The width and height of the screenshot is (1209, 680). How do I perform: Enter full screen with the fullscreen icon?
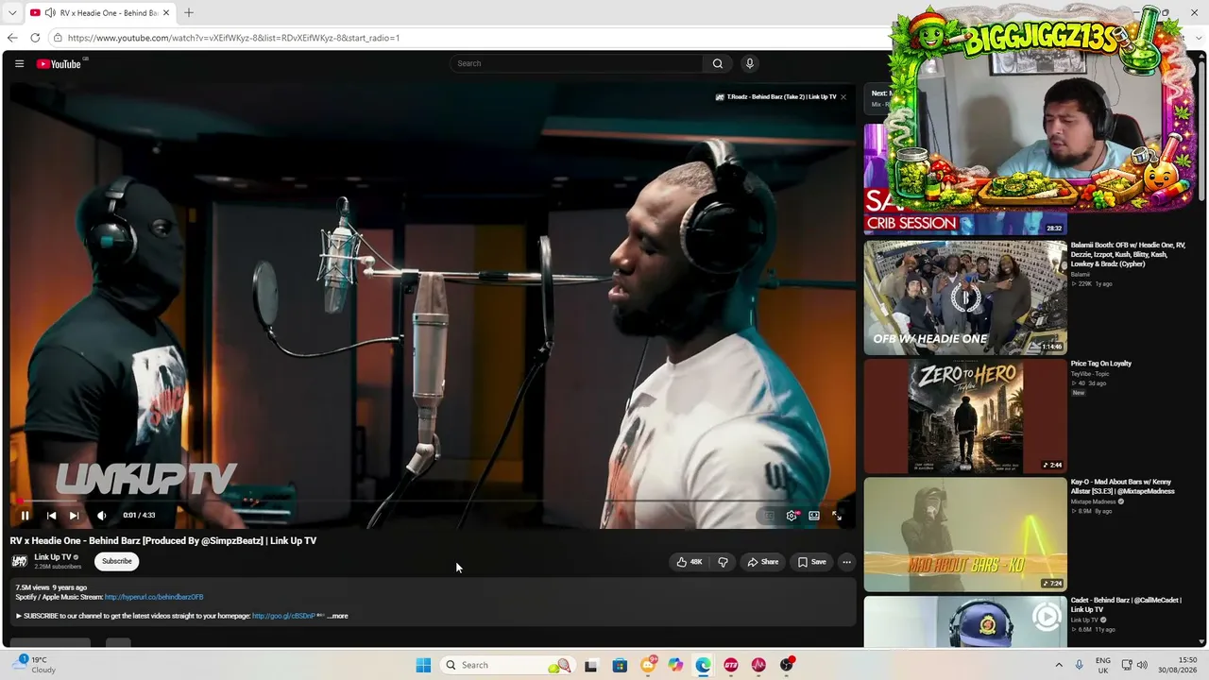pyautogui.click(x=837, y=516)
